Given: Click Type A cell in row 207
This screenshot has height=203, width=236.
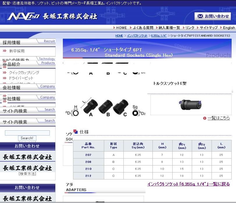Looking at the screenshot, I should tap(114, 155).
